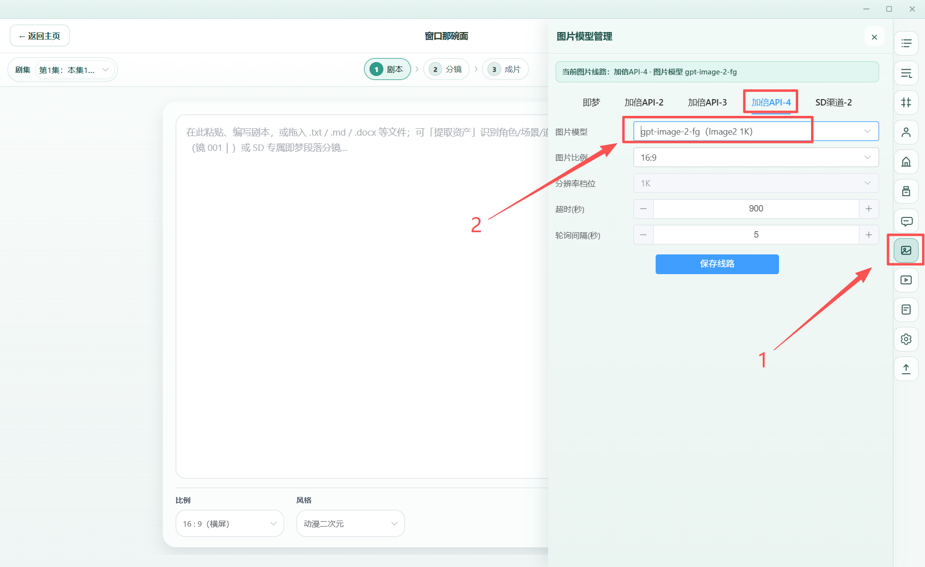Switch to the 加倍API-2 tab
This screenshot has height=567, width=925.
coord(644,103)
